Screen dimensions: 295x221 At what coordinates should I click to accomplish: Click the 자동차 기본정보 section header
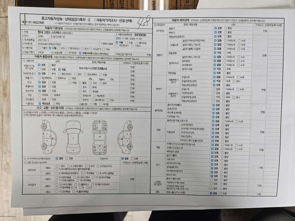pyautogui.click(x=54, y=28)
